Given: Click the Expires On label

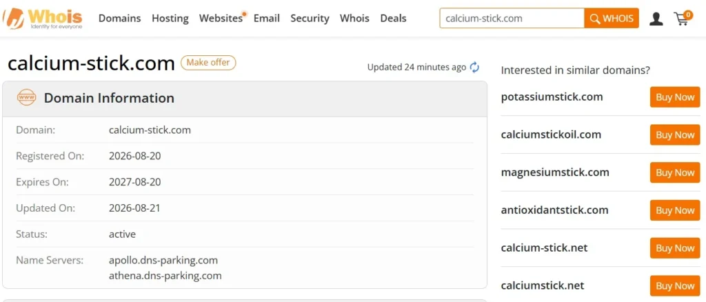Looking at the screenshot, I should point(42,182).
